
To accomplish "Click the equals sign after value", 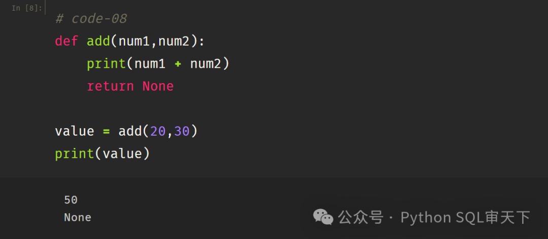I will 106,132.
